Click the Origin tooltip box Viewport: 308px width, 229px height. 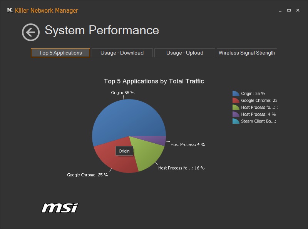124,151
